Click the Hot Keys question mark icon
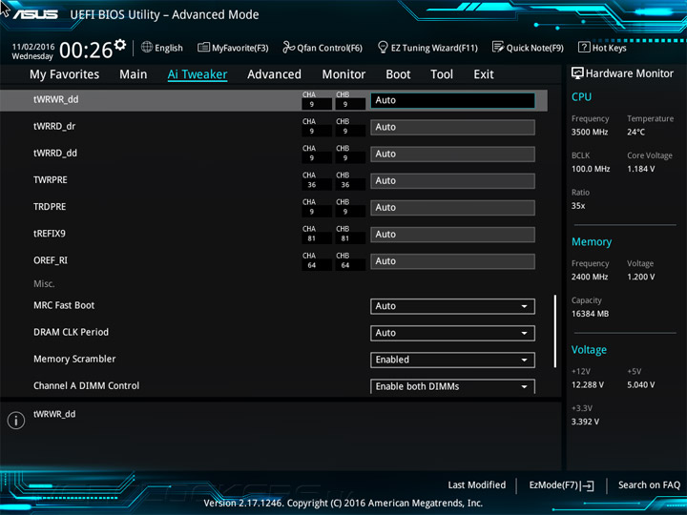Screen dimensions: 687x515 tap(584, 48)
